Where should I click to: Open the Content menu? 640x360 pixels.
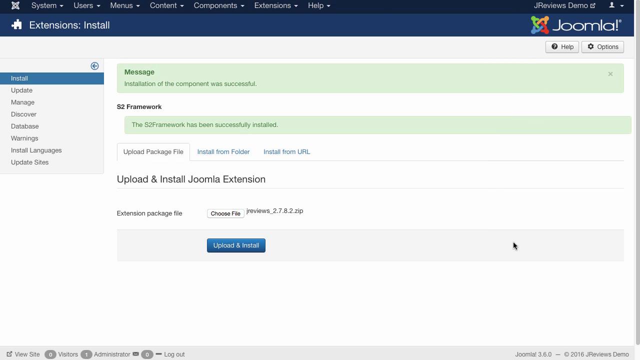pos(166,5)
